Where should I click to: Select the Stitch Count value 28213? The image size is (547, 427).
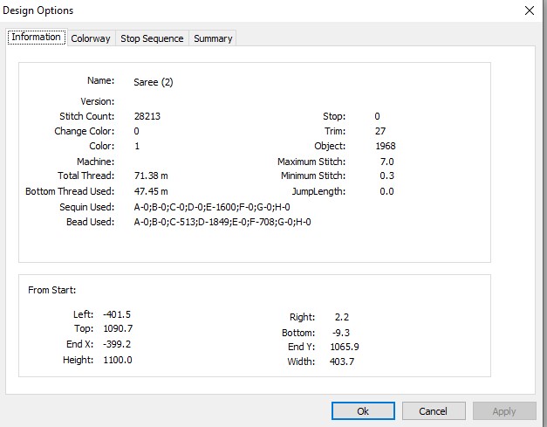[x=147, y=116]
